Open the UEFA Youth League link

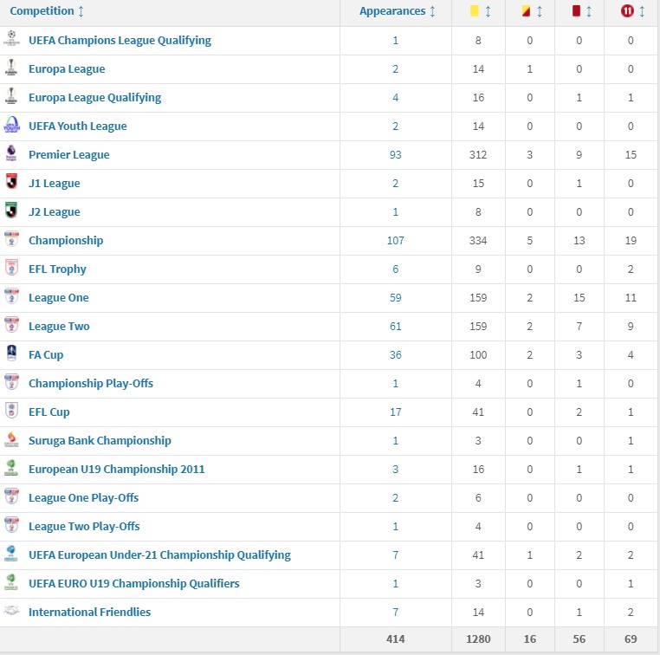click(77, 126)
